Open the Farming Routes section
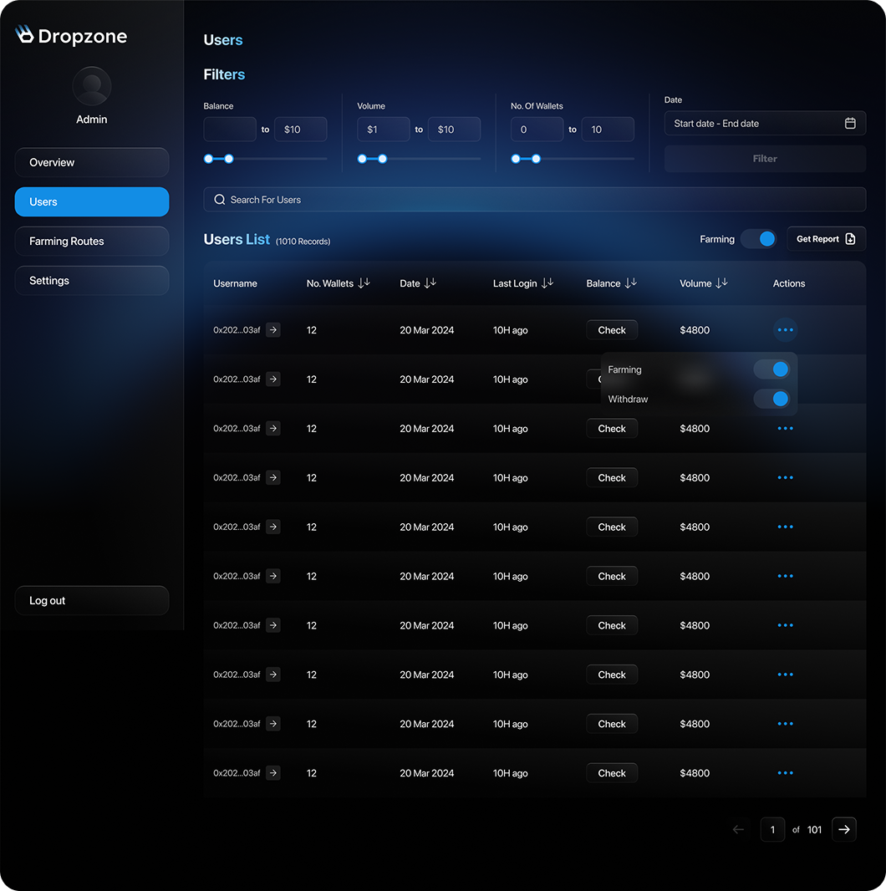886x891 pixels. coord(92,241)
